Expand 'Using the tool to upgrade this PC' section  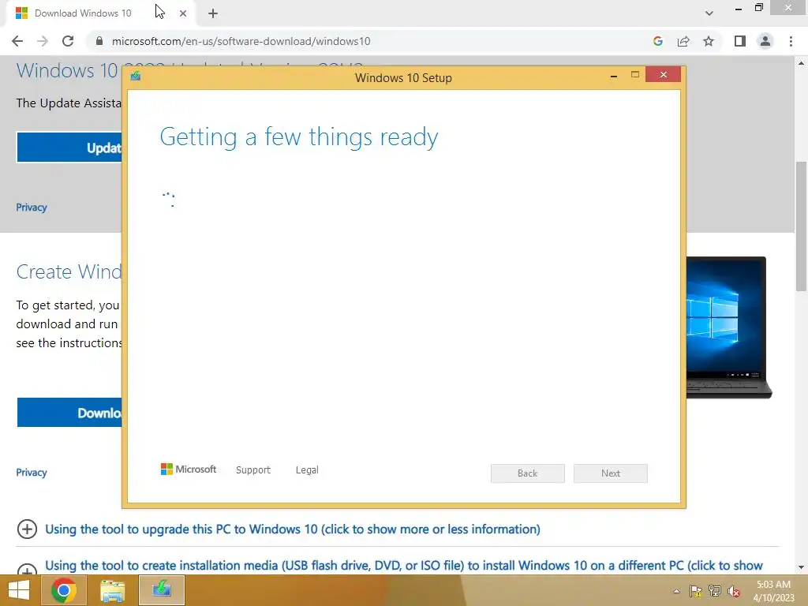tap(293, 529)
